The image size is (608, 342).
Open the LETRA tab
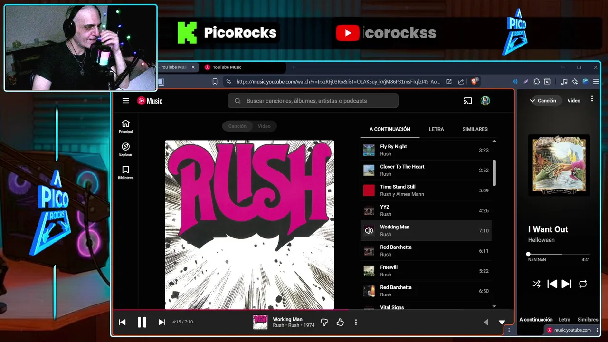pos(437,129)
